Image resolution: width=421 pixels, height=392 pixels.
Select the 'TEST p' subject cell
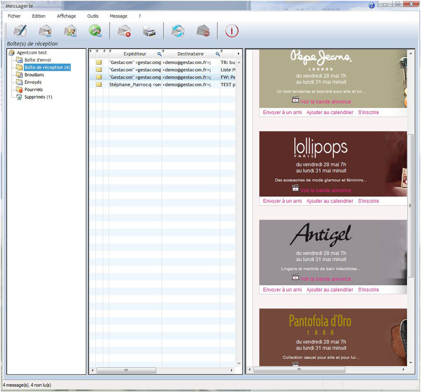228,85
